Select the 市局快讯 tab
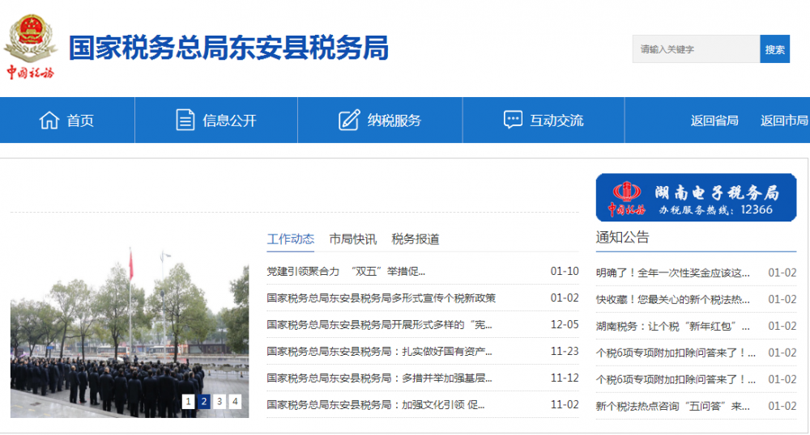Image resolution: width=810 pixels, height=435 pixels. pos(352,239)
